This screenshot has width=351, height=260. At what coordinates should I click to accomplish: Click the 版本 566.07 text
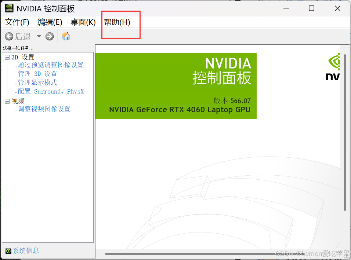point(232,101)
